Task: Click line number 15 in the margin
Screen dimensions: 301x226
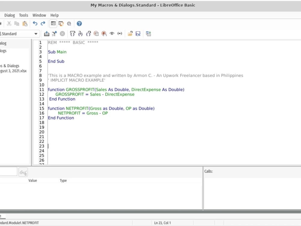Action: click(42, 108)
